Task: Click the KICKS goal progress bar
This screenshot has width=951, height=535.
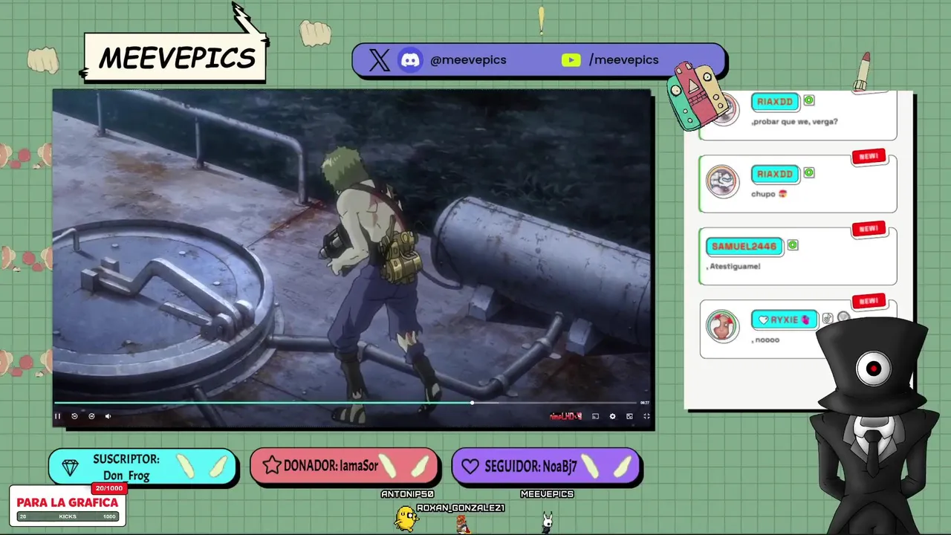Action: point(68,516)
